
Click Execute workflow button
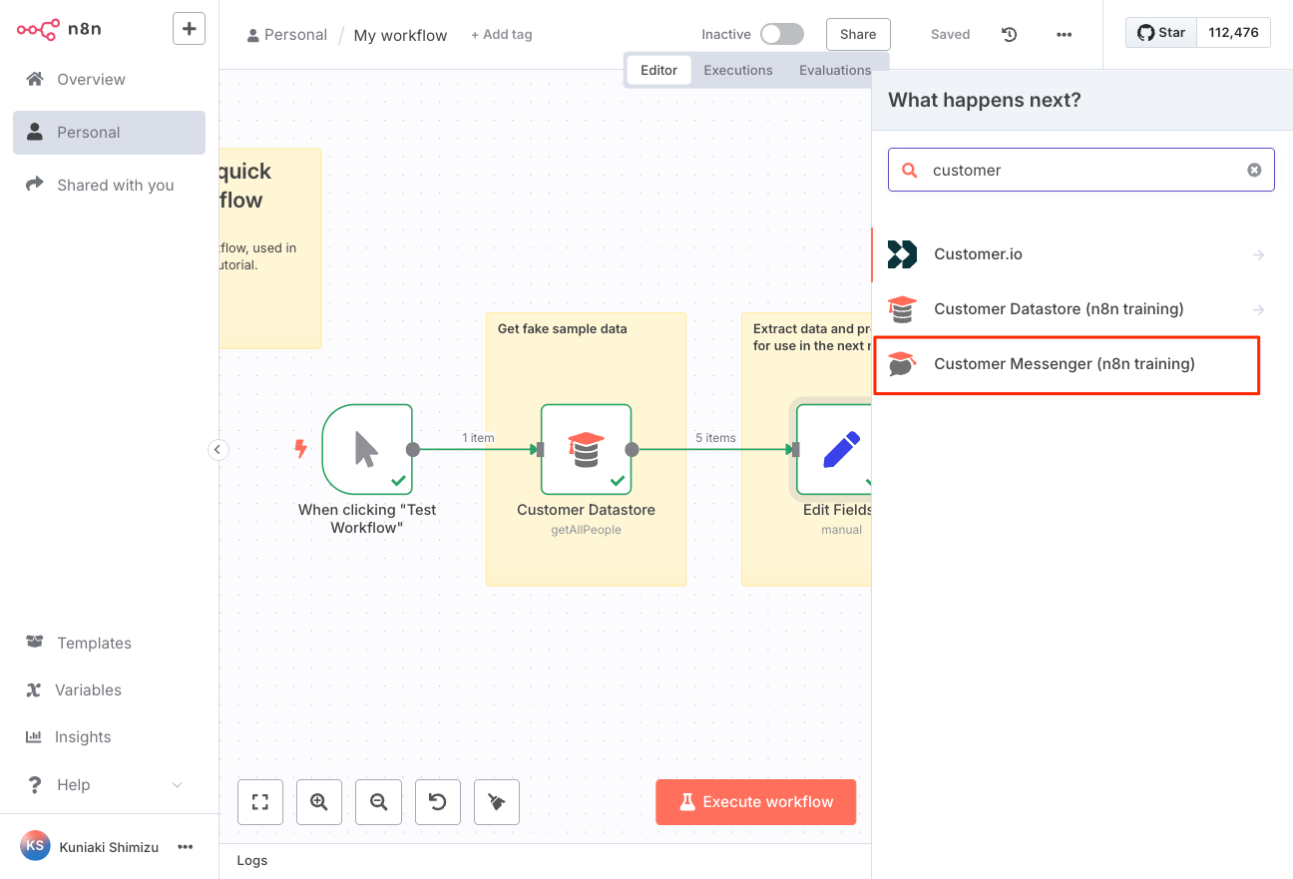(x=756, y=802)
